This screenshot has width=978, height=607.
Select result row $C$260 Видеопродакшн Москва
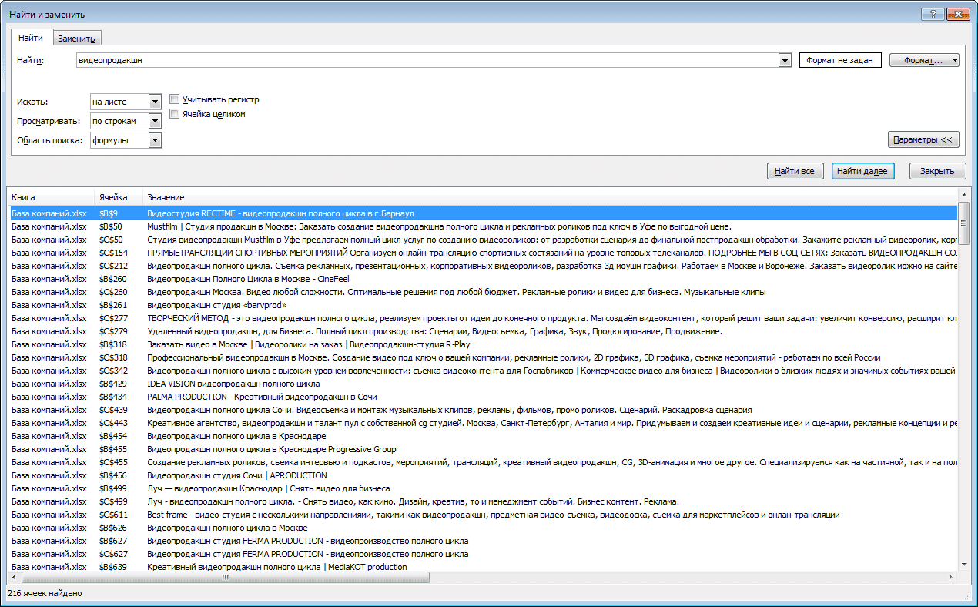tap(482, 292)
